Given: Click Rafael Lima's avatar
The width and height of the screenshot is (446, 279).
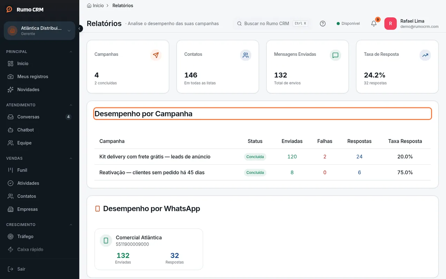Looking at the screenshot, I should (x=390, y=24).
